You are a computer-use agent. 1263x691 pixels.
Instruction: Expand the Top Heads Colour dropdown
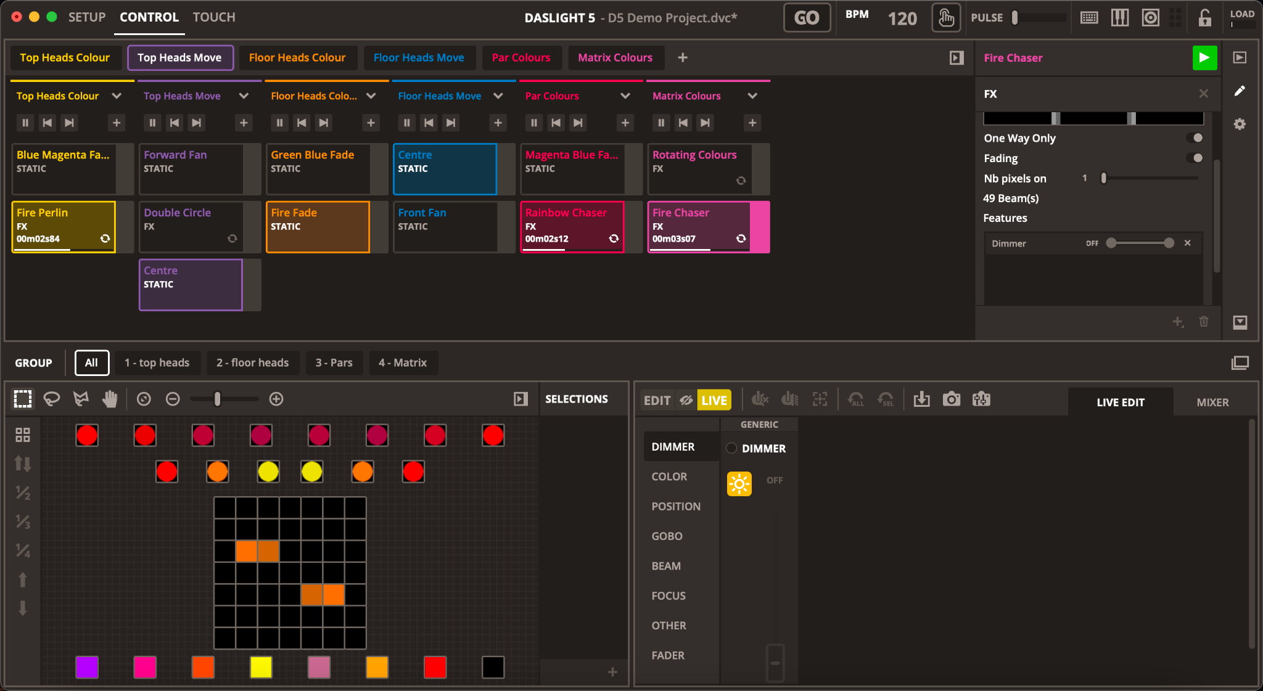click(x=117, y=96)
